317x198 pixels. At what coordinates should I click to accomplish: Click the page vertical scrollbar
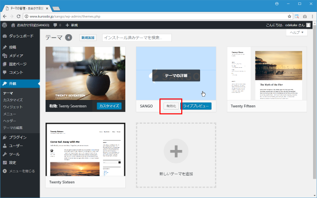pyautogui.click(x=315, y=101)
